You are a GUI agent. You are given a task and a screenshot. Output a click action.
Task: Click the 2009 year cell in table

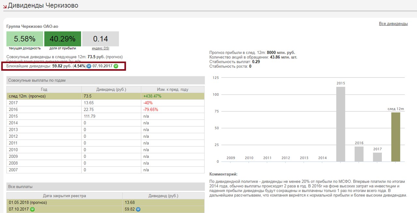tap(44, 157)
